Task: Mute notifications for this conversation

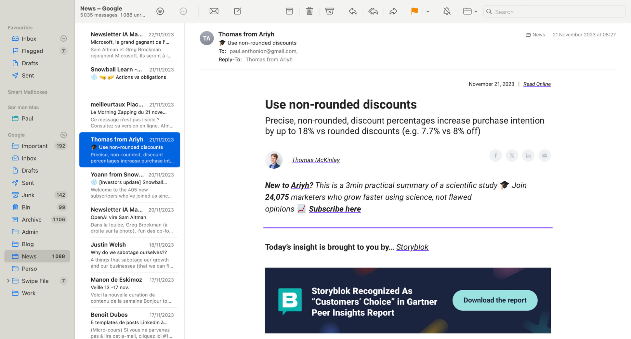Action: click(447, 11)
